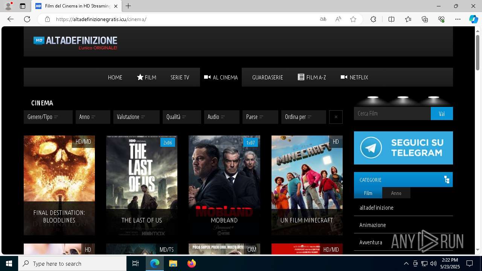Expand the Genere/Tipo filter
The image size is (482, 271).
pyautogui.click(x=48, y=117)
